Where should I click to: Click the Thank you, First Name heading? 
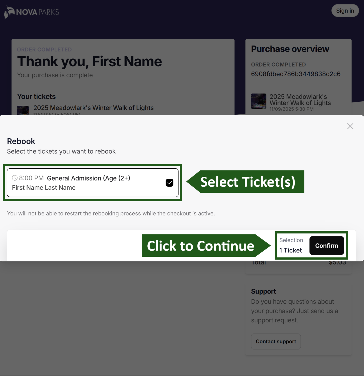(89, 61)
